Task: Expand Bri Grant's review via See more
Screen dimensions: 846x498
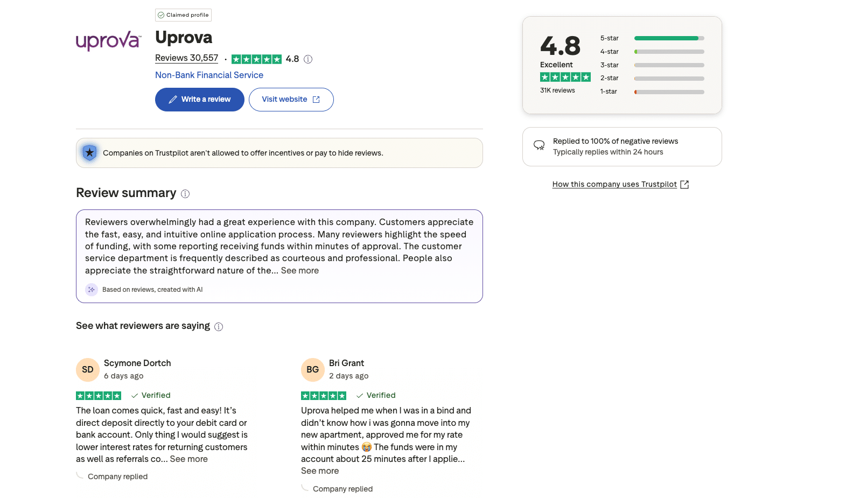Action: click(320, 471)
